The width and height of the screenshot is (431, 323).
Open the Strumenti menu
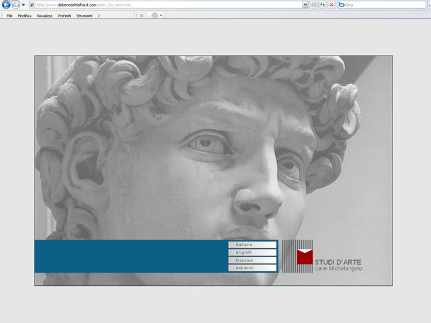(84, 16)
